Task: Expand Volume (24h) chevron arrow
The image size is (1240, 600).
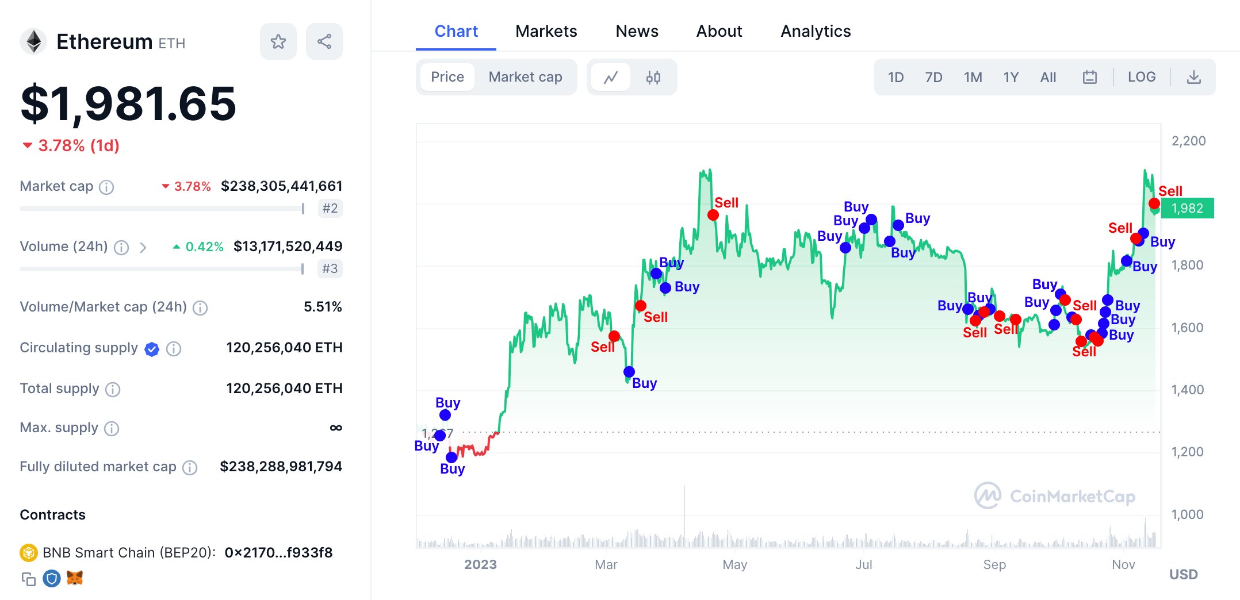Action: click(143, 247)
